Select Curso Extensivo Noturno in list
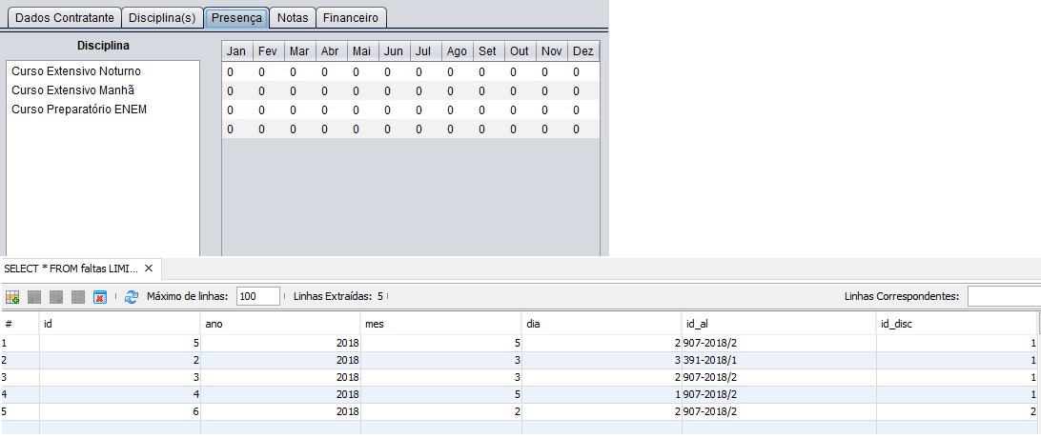 tap(75, 71)
